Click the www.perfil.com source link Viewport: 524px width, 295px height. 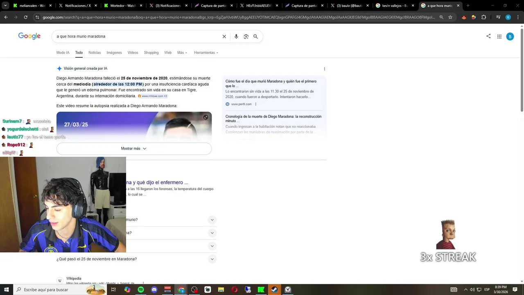tap(241, 104)
